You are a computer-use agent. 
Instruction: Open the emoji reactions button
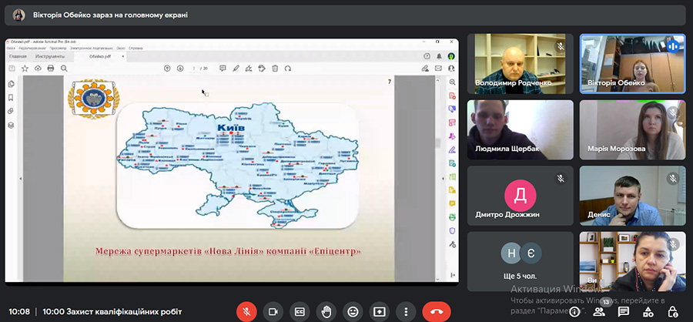pyautogui.click(x=353, y=311)
